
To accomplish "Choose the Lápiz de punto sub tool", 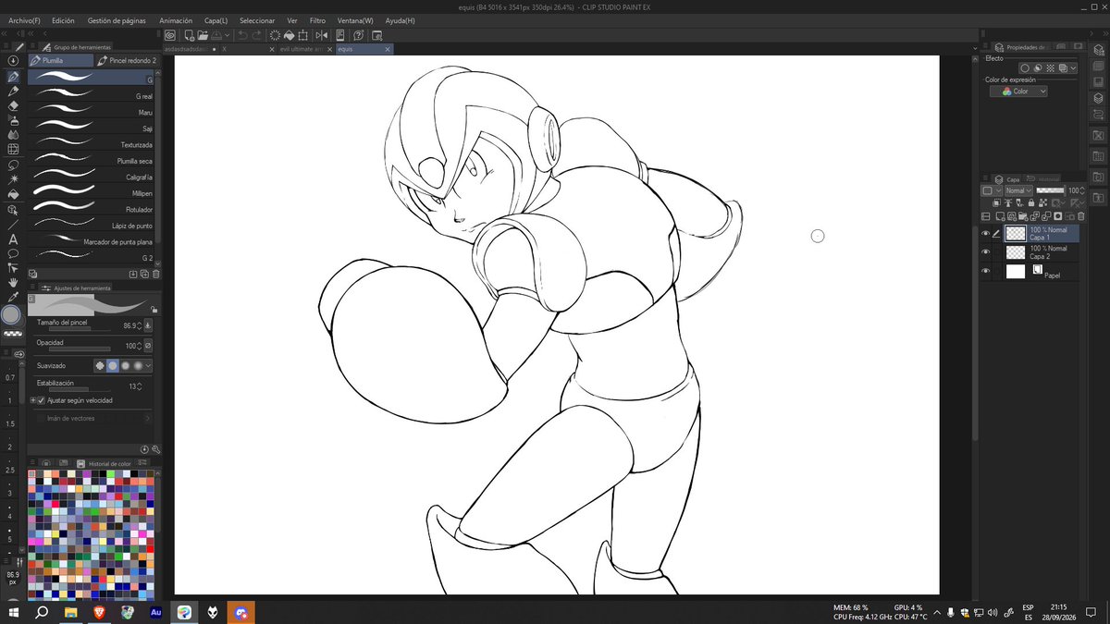I will 92,226.
